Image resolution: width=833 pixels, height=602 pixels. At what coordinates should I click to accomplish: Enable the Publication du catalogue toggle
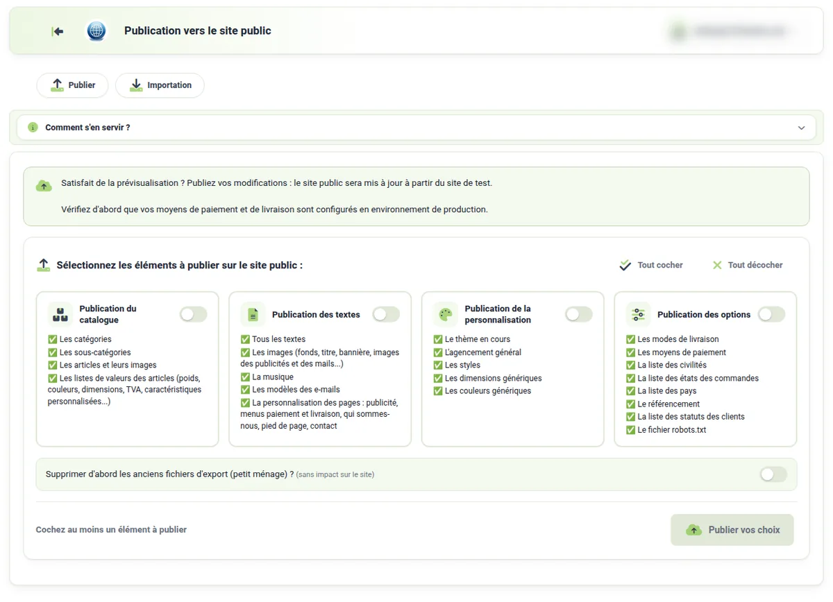194,314
